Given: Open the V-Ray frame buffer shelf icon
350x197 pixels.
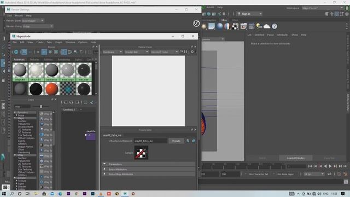Looking at the screenshot, I should [243, 26].
